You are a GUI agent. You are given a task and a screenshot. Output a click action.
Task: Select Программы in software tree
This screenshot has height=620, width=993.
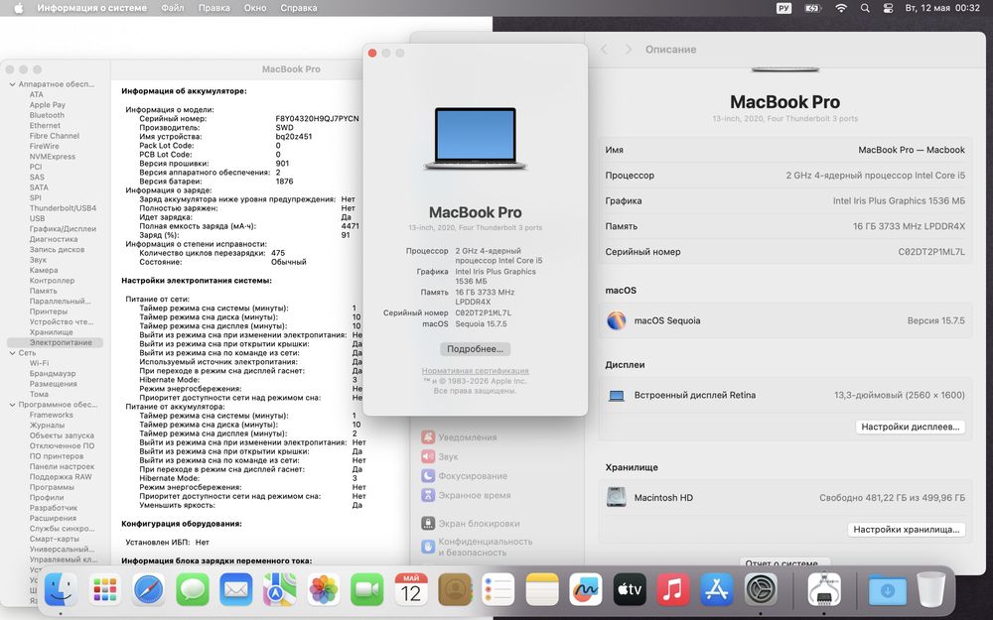pyautogui.click(x=52, y=487)
